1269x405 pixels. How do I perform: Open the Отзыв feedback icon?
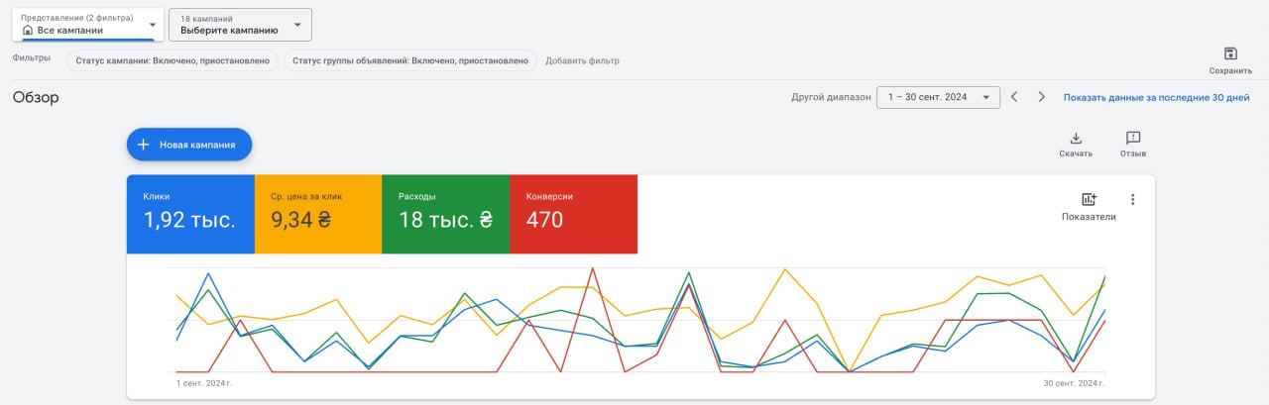[x=1133, y=139]
